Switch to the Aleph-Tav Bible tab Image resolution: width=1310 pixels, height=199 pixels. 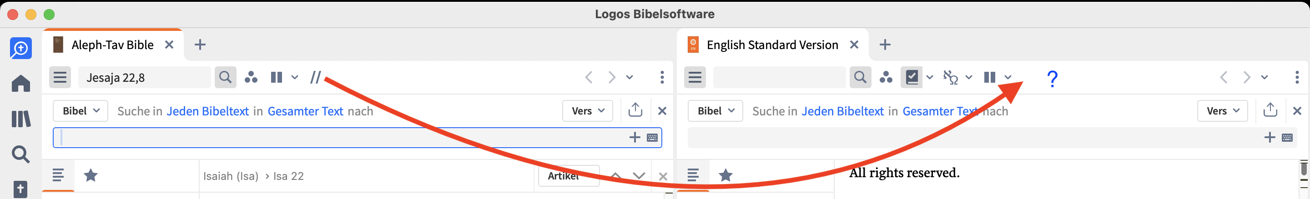point(112,45)
